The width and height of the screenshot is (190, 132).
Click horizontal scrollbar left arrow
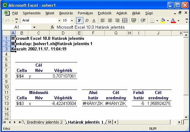pyautogui.click(x=115, y=122)
